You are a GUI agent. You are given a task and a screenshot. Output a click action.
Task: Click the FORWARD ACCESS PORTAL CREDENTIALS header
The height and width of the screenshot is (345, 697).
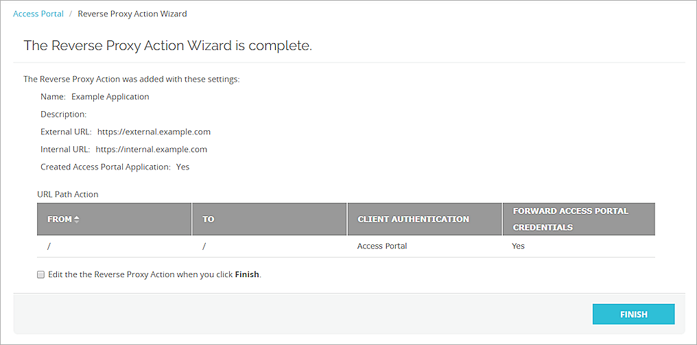(x=570, y=219)
